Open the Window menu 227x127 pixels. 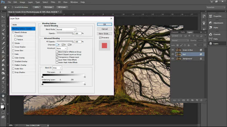74,2
